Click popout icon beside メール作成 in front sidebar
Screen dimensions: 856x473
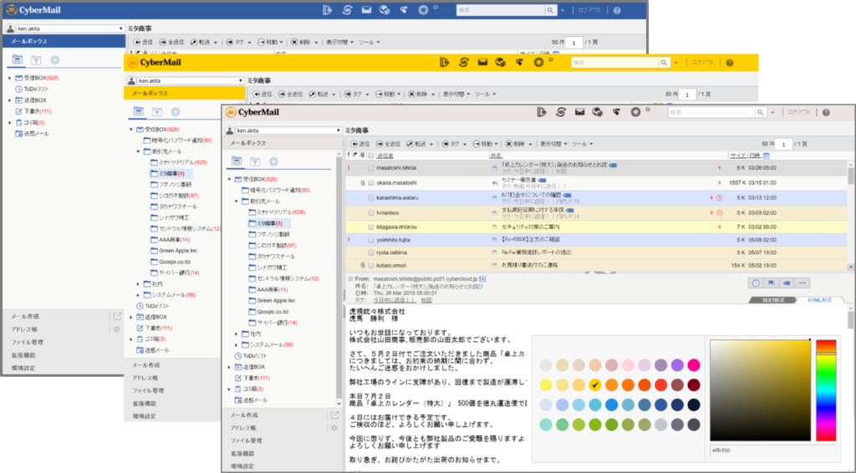(x=334, y=415)
